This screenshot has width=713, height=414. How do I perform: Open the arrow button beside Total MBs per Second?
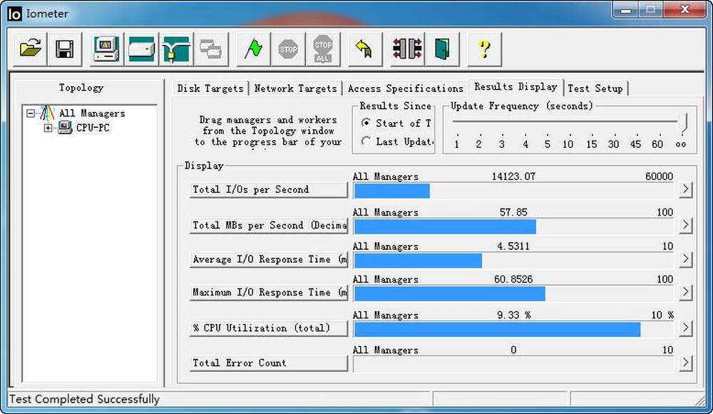tap(686, 225)
